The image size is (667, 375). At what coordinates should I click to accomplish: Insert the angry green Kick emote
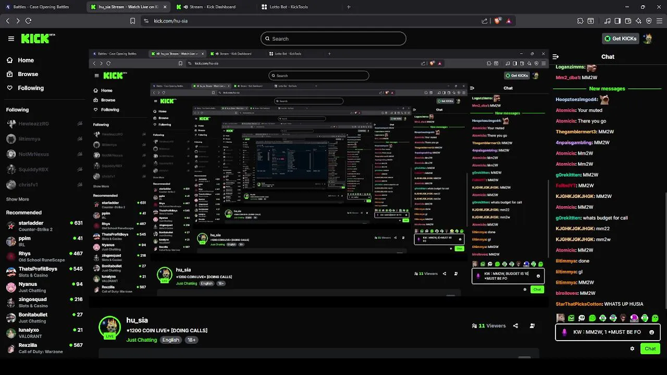[x=571, y=318]
